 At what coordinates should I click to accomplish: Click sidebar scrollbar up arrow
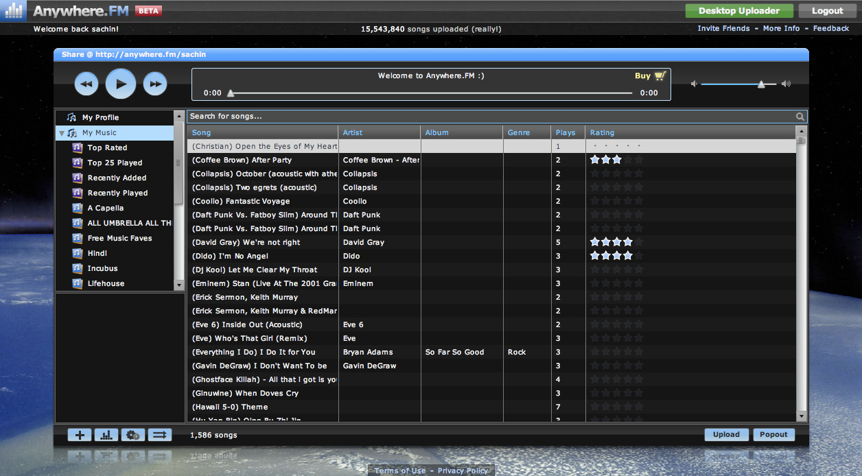point(179,115)
